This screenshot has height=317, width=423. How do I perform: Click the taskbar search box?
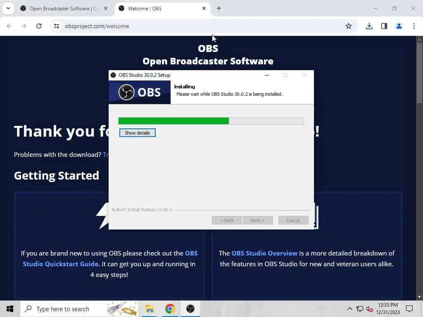(x=79, y=309)
